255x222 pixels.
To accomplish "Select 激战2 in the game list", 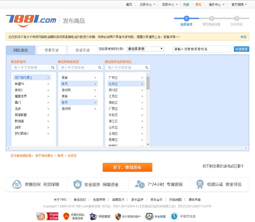I will pyautogui.click(x=32, y=90).
